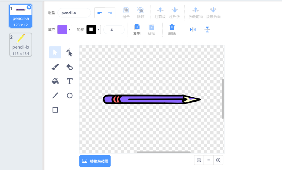The height and width of the screenshot is (170, 282).
Task: Select the pencil-b costume
Action: click(x=20, y=45)
